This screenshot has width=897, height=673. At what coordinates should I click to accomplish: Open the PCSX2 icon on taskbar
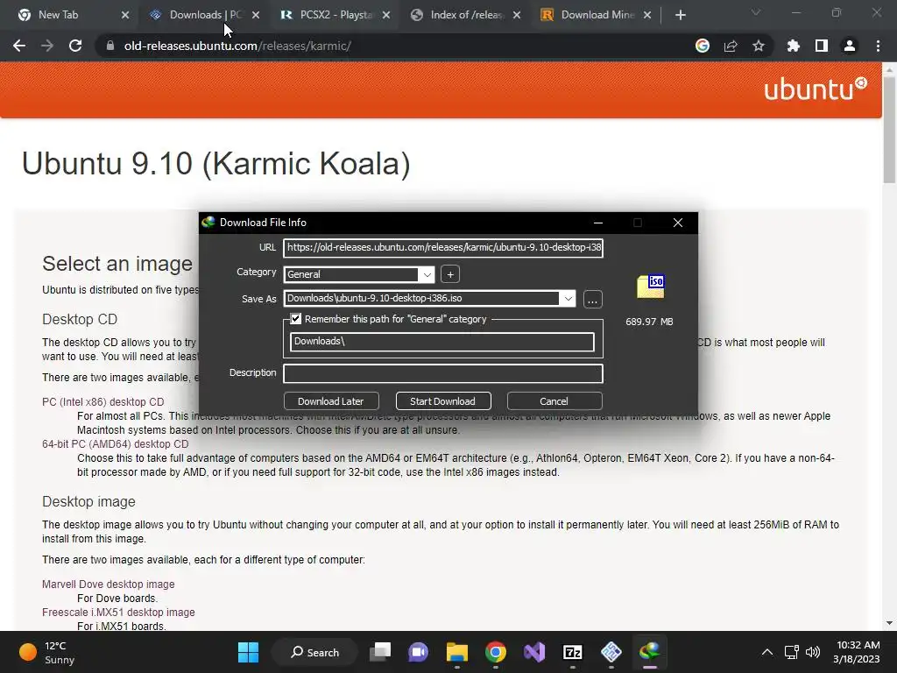[x=611, y=652]
